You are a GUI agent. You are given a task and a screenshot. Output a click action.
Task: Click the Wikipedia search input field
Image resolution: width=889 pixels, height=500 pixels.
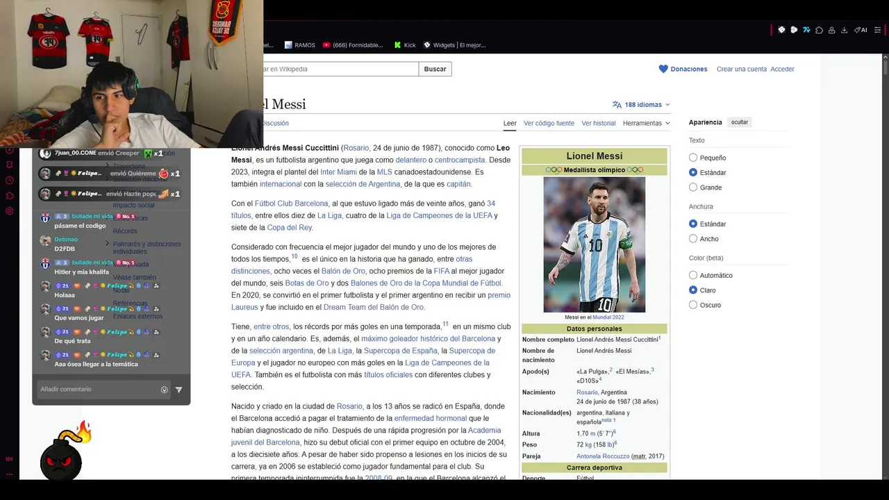coord(340,69)
